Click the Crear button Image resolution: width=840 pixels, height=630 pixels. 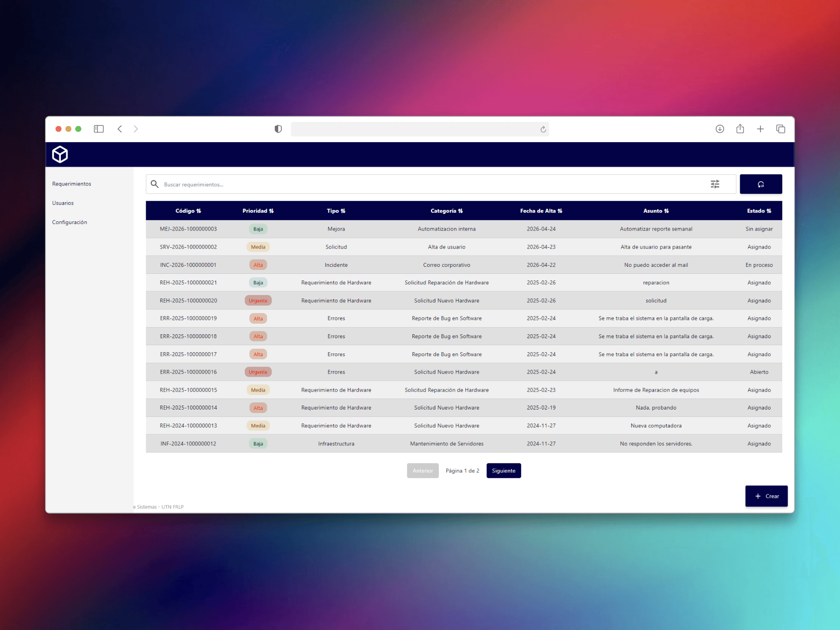766,496
